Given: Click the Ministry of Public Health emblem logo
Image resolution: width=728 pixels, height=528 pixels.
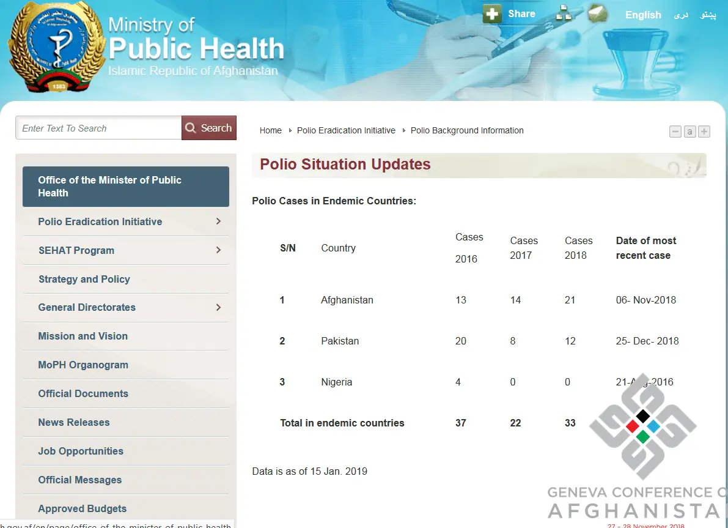Looking at the screenshot, I should (x=55, y=46).
